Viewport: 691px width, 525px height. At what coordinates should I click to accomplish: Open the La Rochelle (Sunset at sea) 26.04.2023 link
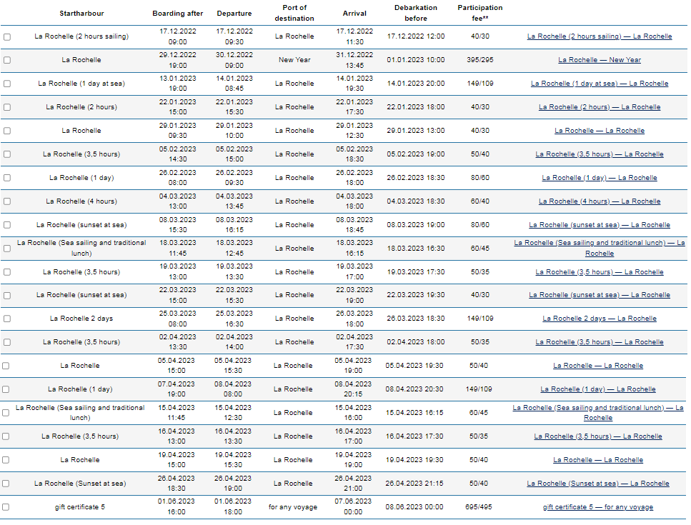pos(599,483)
